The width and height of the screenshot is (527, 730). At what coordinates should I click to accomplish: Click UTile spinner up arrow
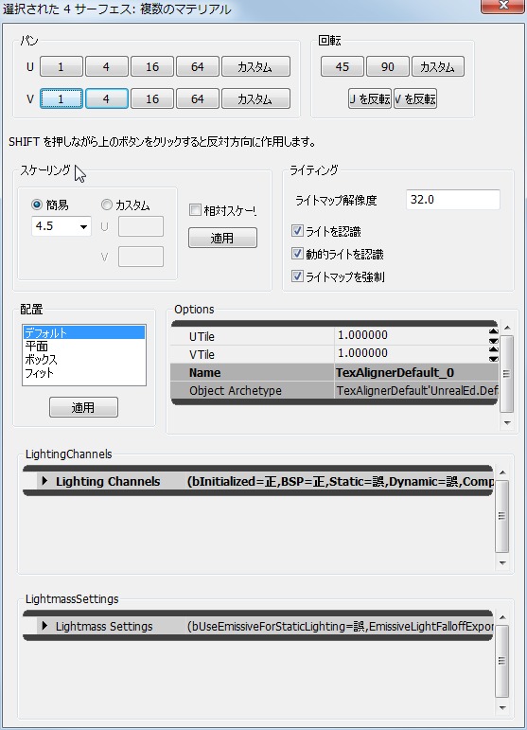coord(493,331)
